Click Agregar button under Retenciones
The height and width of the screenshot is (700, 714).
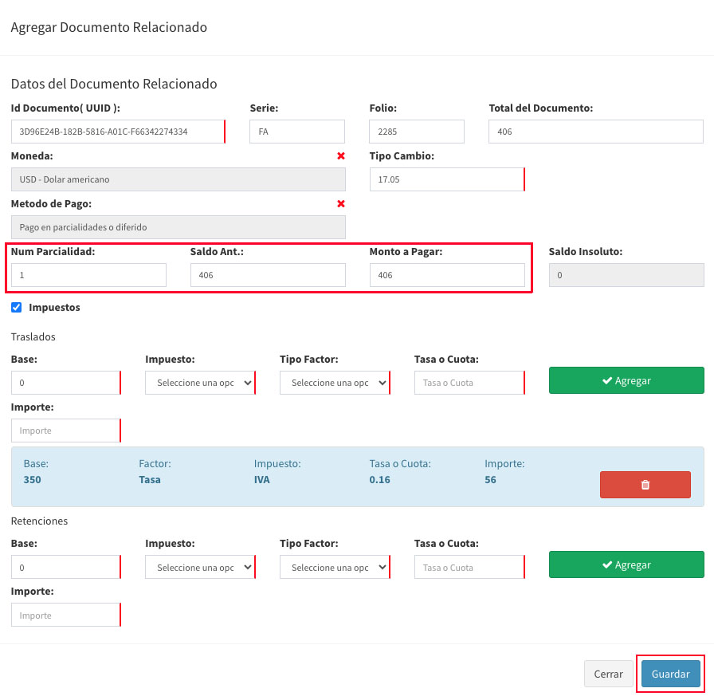pyautogui.click(x=626, y=564)
